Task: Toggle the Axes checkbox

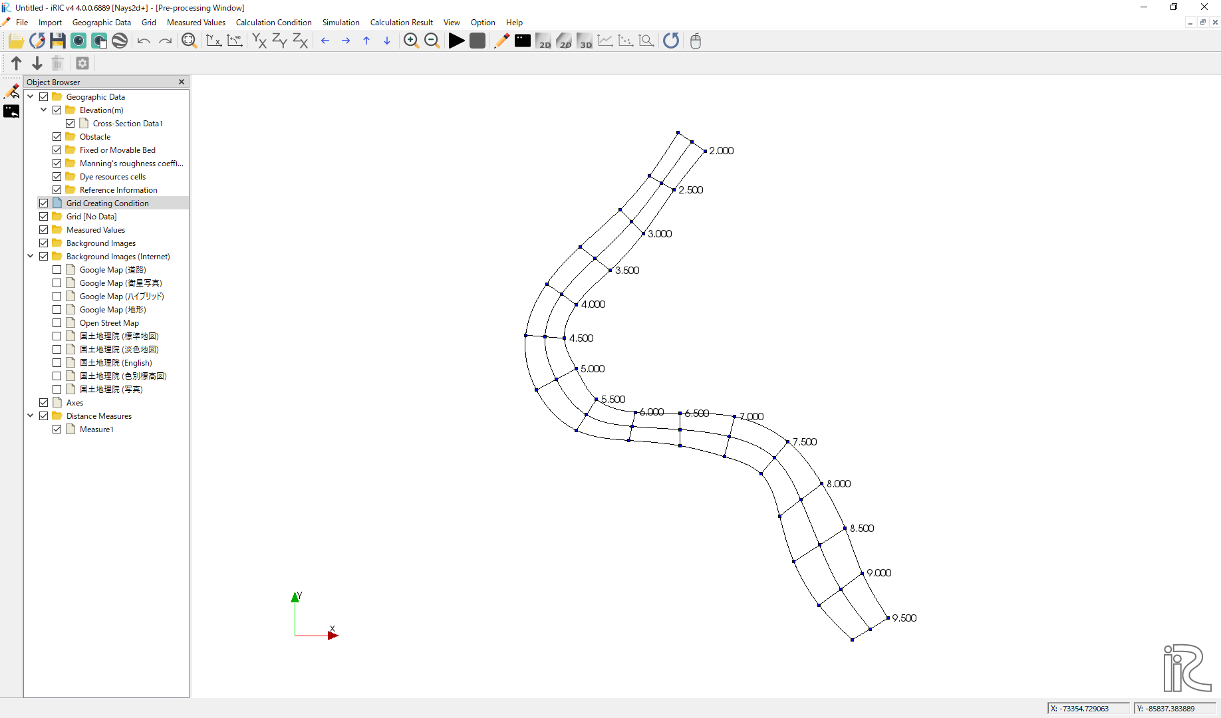Action: [x=44, y=403]
